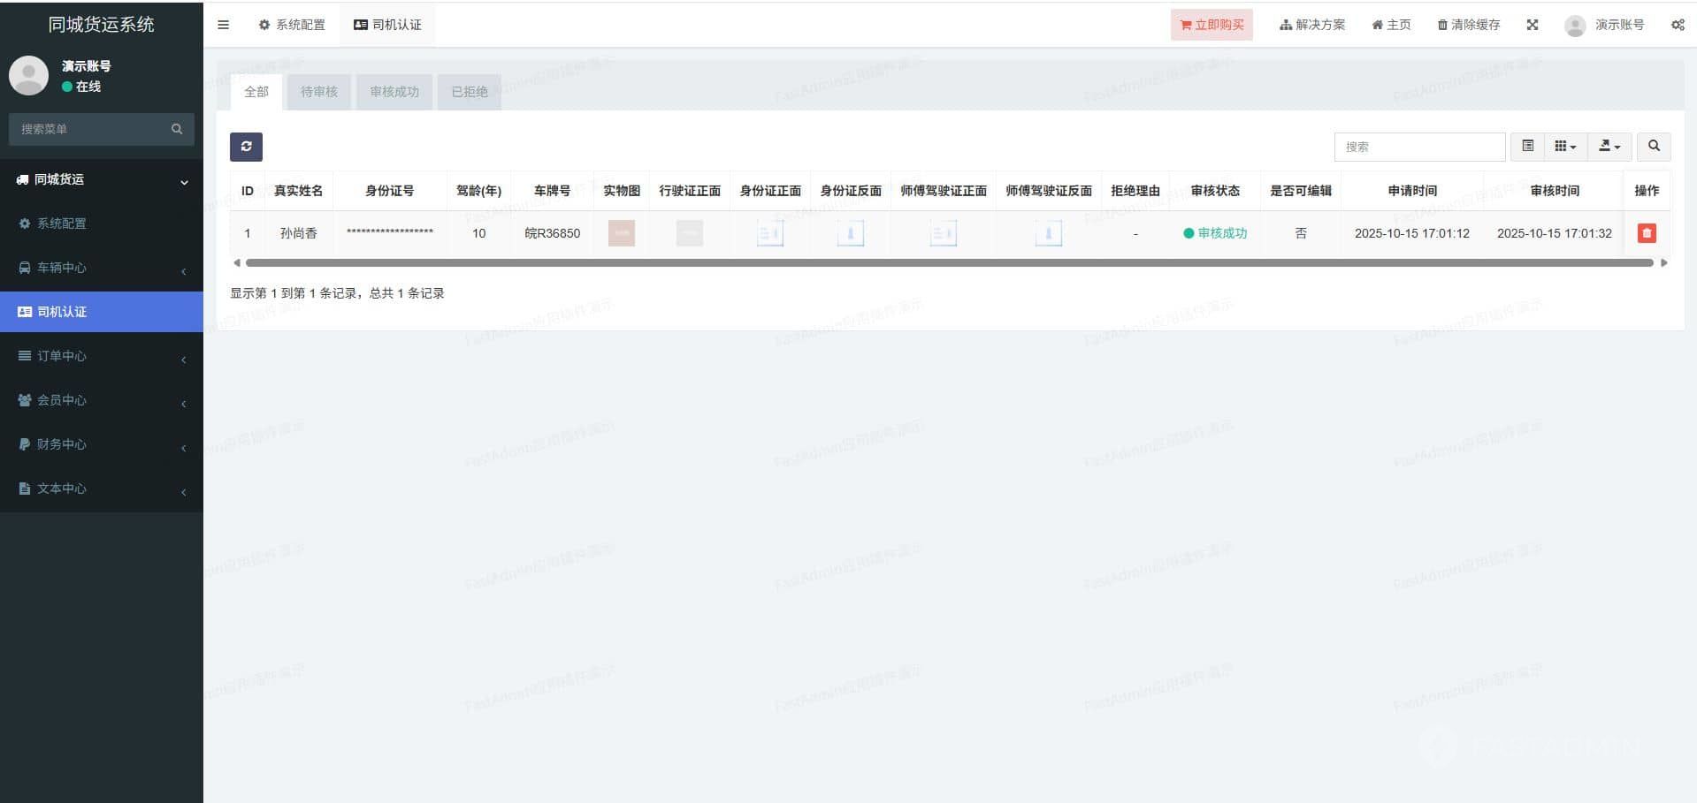
Task: Switch to the 全部 tab
Action: (256, 92)
